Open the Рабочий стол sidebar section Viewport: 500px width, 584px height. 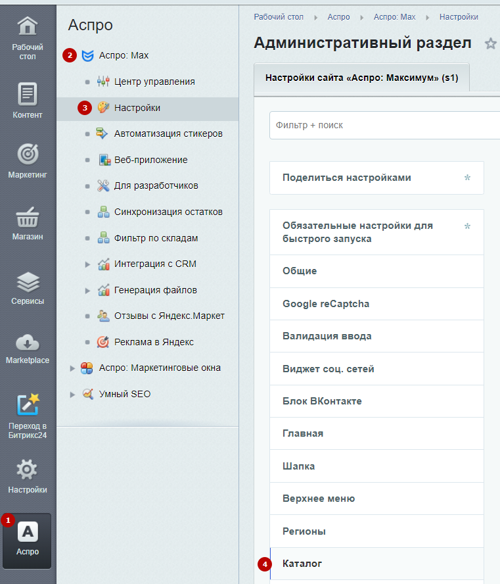tap(28, 38)
